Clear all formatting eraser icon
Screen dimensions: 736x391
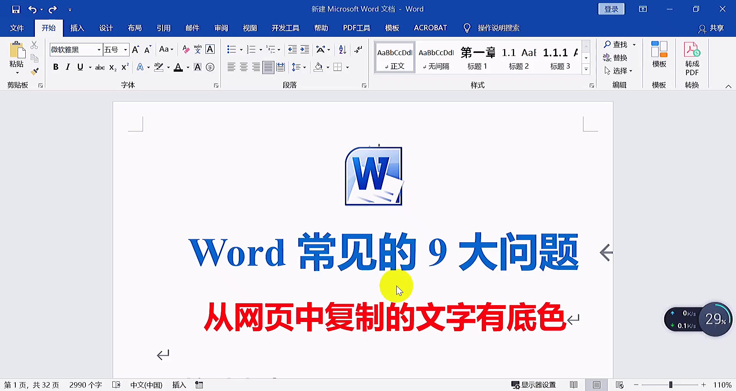(x=186, y=49)
